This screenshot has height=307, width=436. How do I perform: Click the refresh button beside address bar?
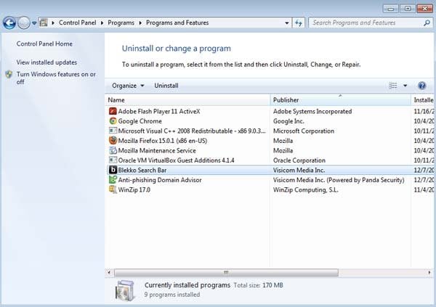coord(299,23)
